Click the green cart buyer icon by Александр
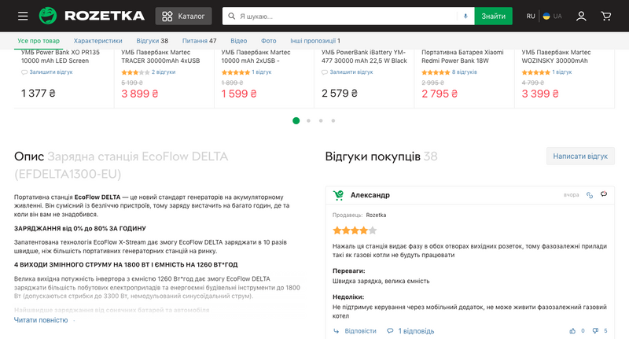This screenshot has width=629, height=339. coord(338,195)
